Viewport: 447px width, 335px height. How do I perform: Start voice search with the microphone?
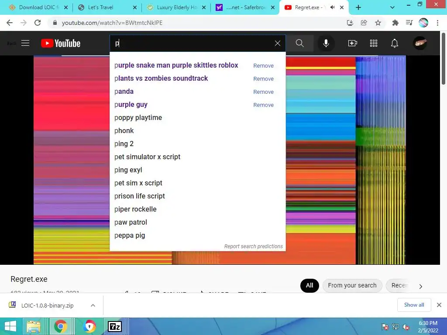(326, 43)
